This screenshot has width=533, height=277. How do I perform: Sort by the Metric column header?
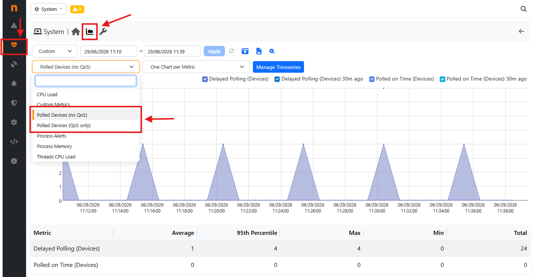(x=42, y=233)
